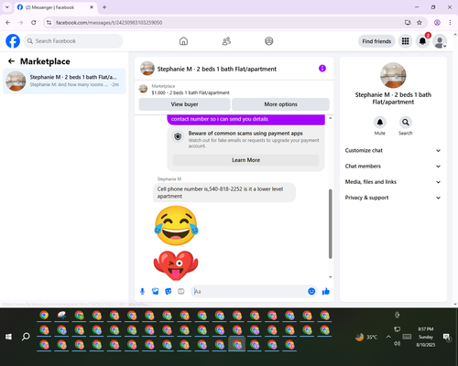View site information icon in address bar
The image size is (458, 366).
pos(49,23)
